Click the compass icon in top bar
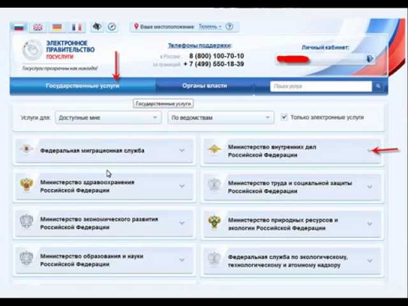Screen dimensions: 408x306 pos(112,27)
